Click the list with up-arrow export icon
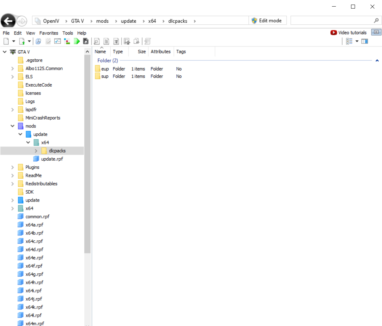This screenshot has width=382, height=326. tap(127, 41)
